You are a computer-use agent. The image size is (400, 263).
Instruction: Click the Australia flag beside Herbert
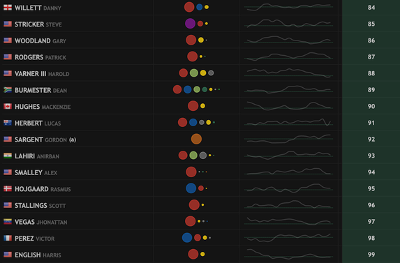click(8, 123)
